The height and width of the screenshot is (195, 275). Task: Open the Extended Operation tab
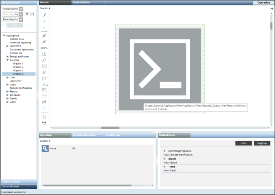click(x=84, y=135)
